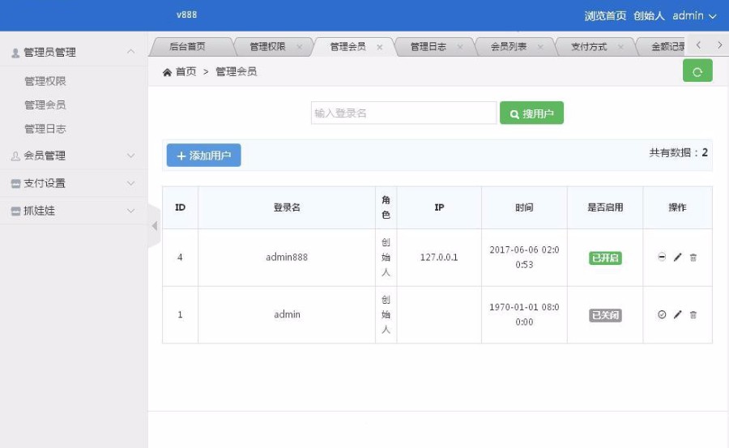The width and height of the screenshot is (729, 448).
Task: Click the 已关闭 status badge
Action: (605, 315)
